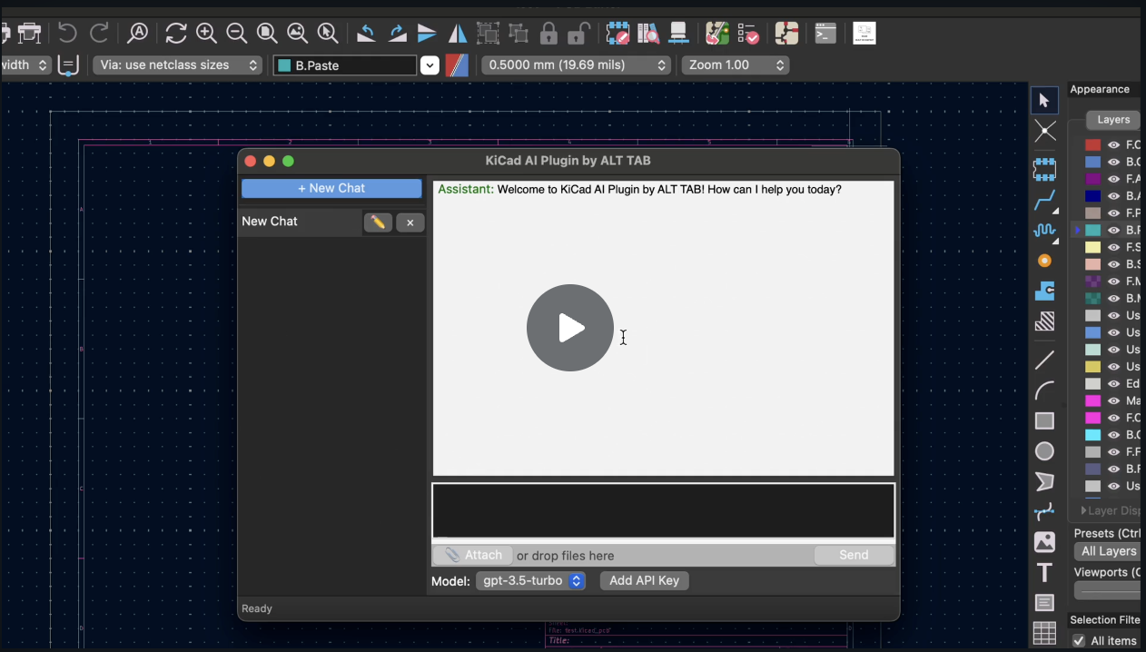Click the Add API Key button
Screen dimensions: 1146x652
[x=644, y=581]
